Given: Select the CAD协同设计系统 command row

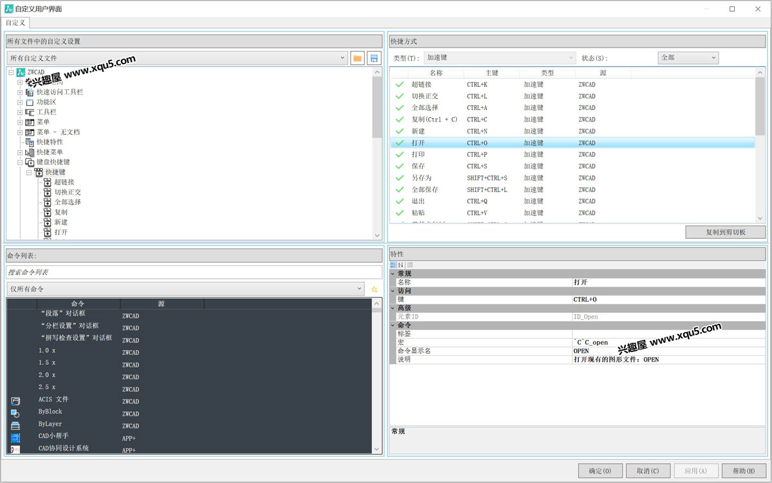Looking at the screenshot, I should pos(189,448).
